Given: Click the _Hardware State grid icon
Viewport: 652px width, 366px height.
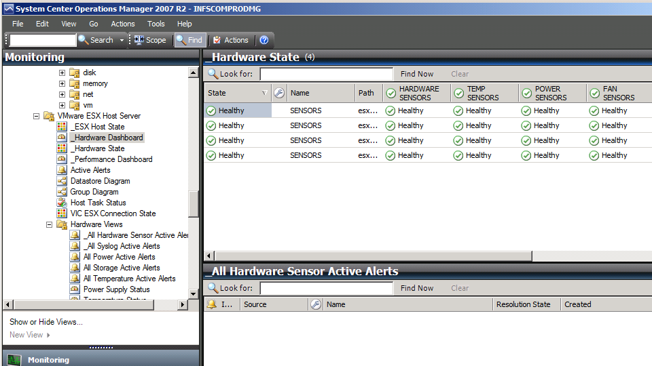Looking at the screenshot, I should pyautogui.click(x=62, y=148).
